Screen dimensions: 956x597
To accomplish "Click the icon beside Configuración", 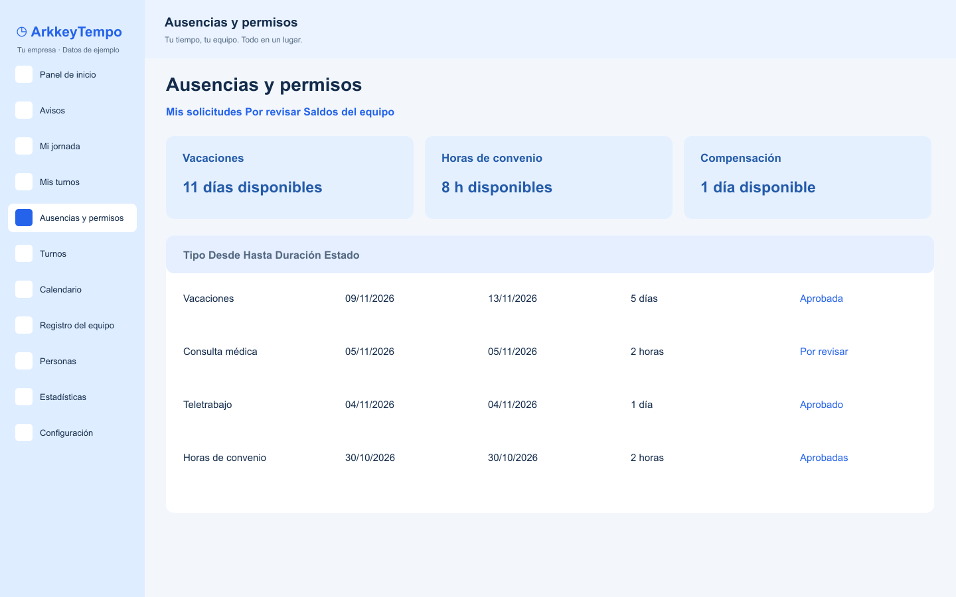I will tap(24, 432).
